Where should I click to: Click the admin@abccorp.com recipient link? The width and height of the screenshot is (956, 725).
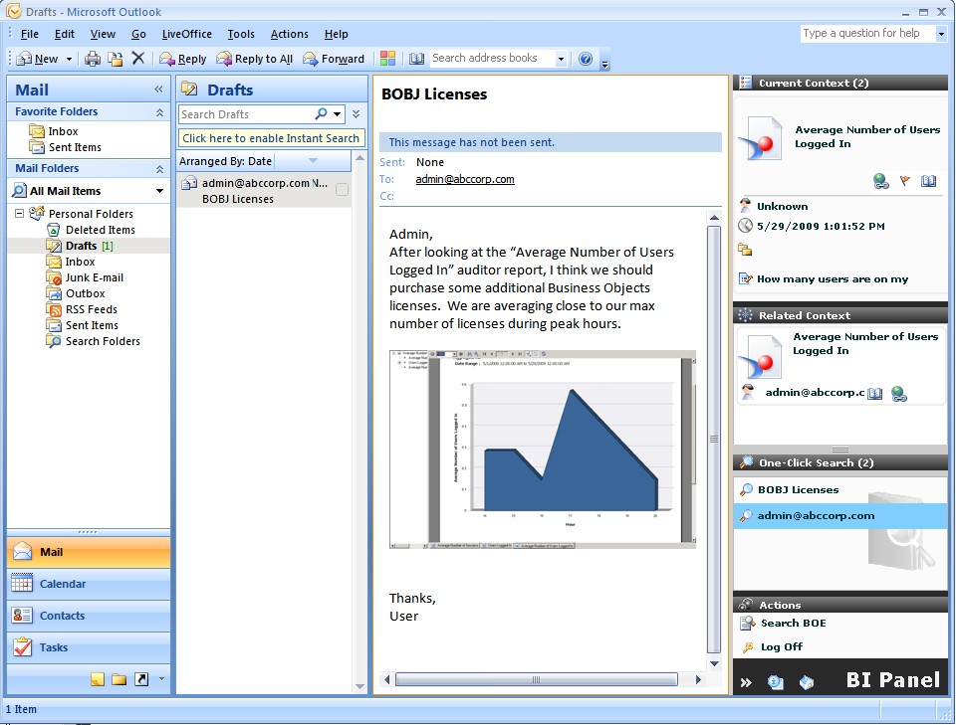coord(465,179)
